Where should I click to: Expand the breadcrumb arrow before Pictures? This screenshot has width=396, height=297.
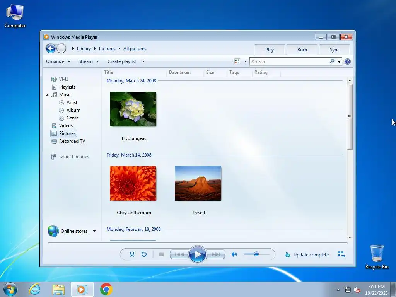coord(95,48)
